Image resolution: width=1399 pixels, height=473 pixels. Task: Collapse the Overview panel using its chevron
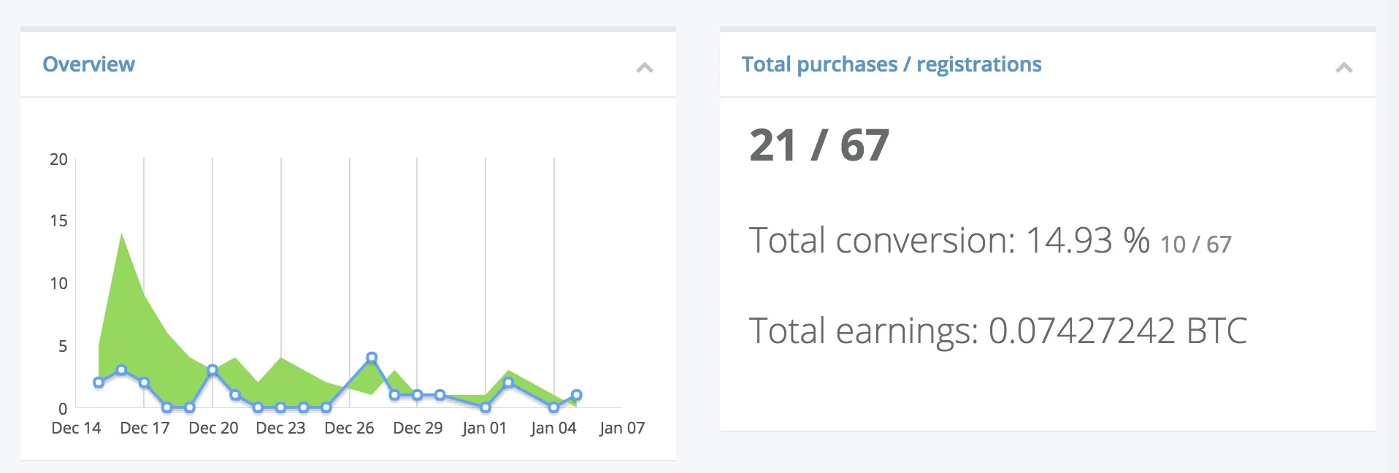click(x=644, y=68)
